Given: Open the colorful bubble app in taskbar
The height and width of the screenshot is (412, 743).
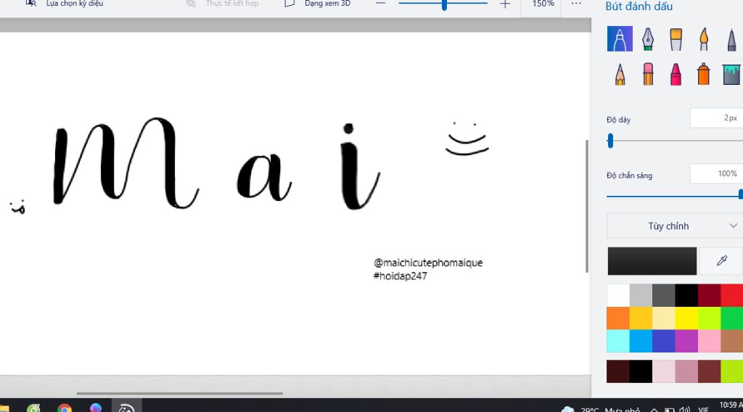Looking at the screenshot, I should [96, 408].
